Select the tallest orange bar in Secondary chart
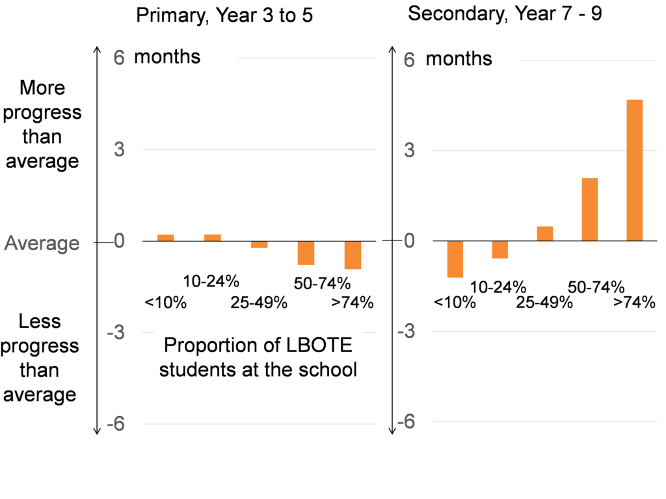This screenshot has width=666, height=499. tap(634, 170)
